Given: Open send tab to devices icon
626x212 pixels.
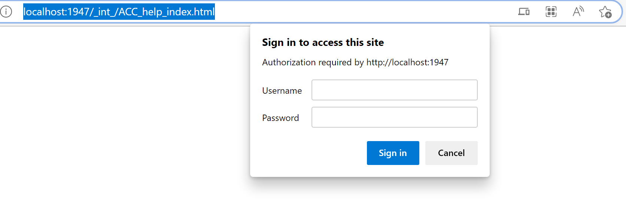Looking at the screenshot, I should [523, 12].
